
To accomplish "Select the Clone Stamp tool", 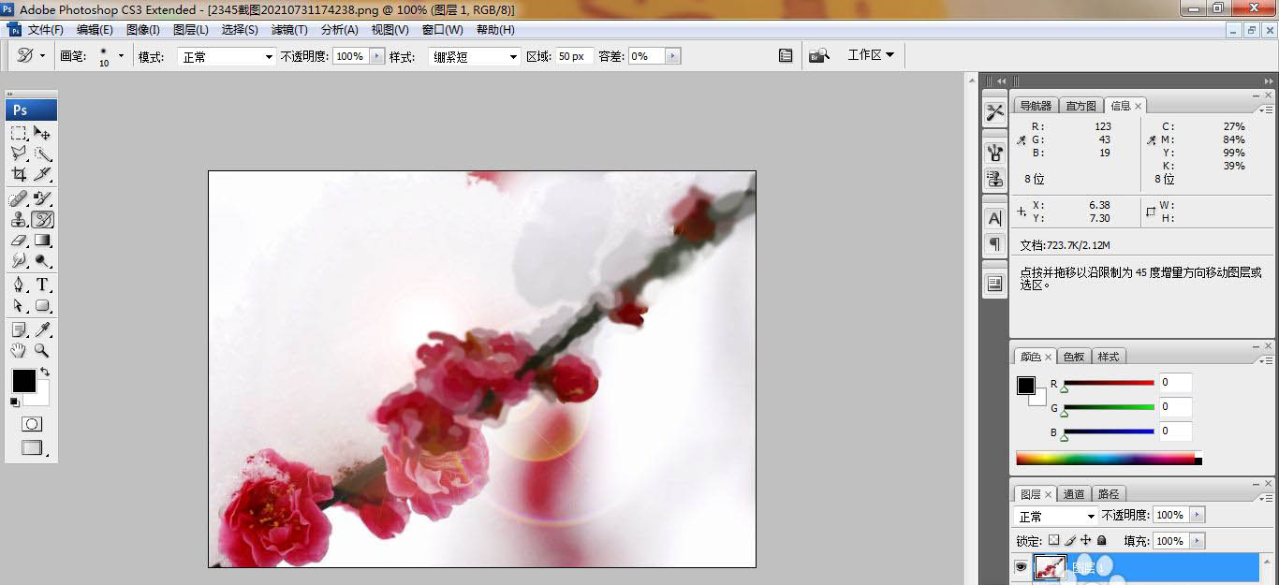I will click(19, 220).
